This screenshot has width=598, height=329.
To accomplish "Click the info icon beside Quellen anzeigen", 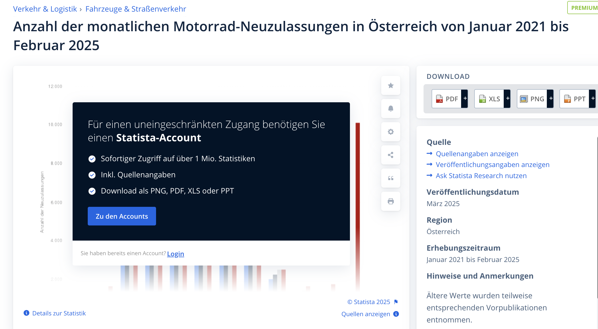I will 396,314.
